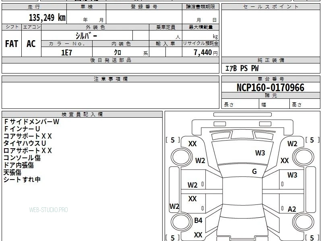Click the 譲渡書類期限 header
Image resolution: width=322 pixels, height=241 pixels.
pos(200,7)
